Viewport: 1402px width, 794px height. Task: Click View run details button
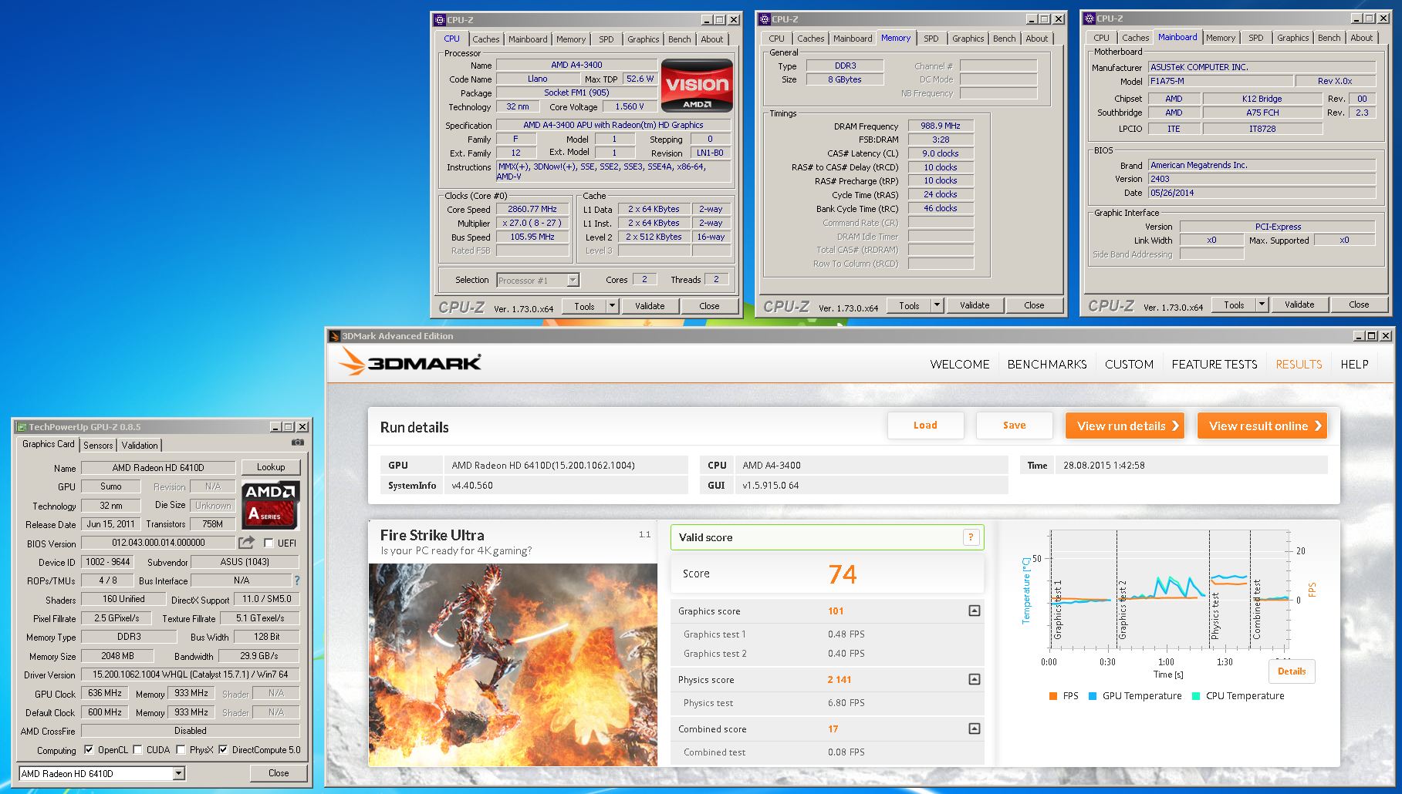click(x=1126, y=426)
